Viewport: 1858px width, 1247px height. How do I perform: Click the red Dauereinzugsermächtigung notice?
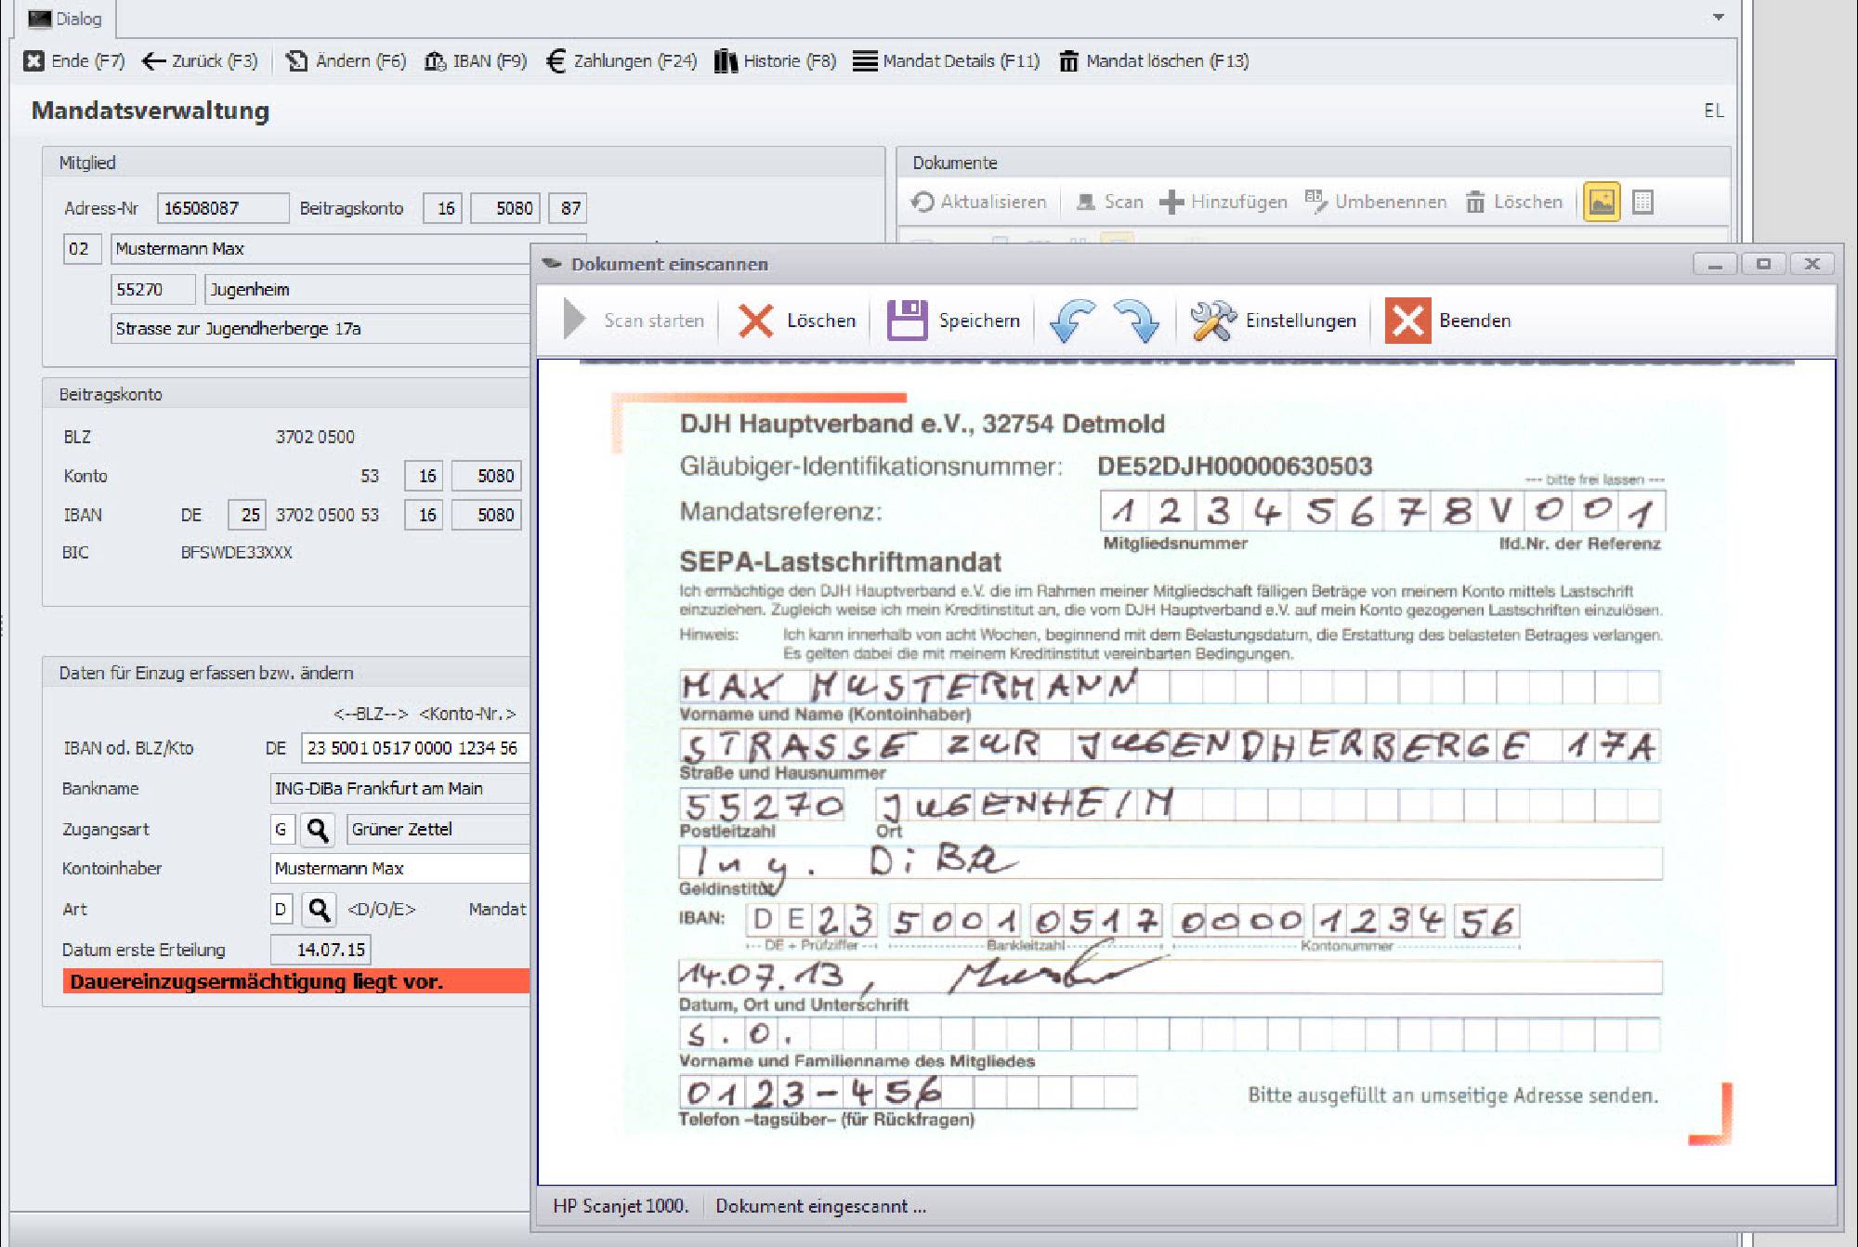(296, 981)
